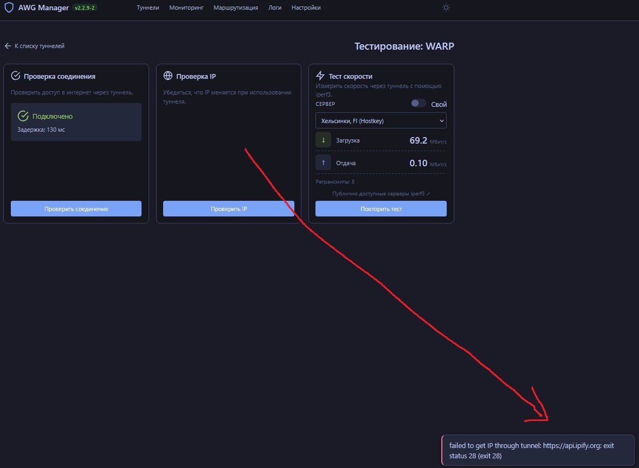Click the green download arrow icon
This screenshot has width=639, height=468.
pyautogui.click(x=323, y=140)
